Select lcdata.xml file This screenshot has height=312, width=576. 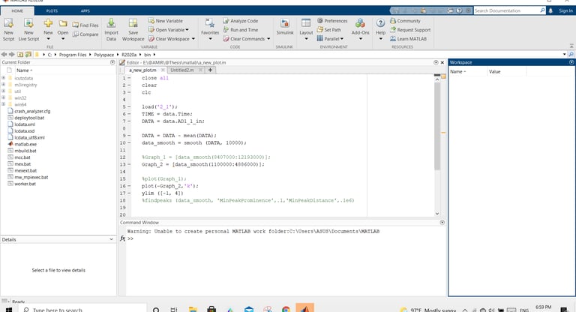click(x=25, y=124)
